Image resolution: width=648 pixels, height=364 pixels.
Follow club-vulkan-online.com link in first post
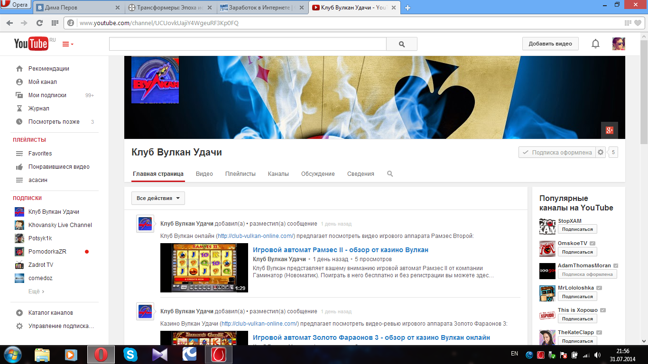coord(256,236)
